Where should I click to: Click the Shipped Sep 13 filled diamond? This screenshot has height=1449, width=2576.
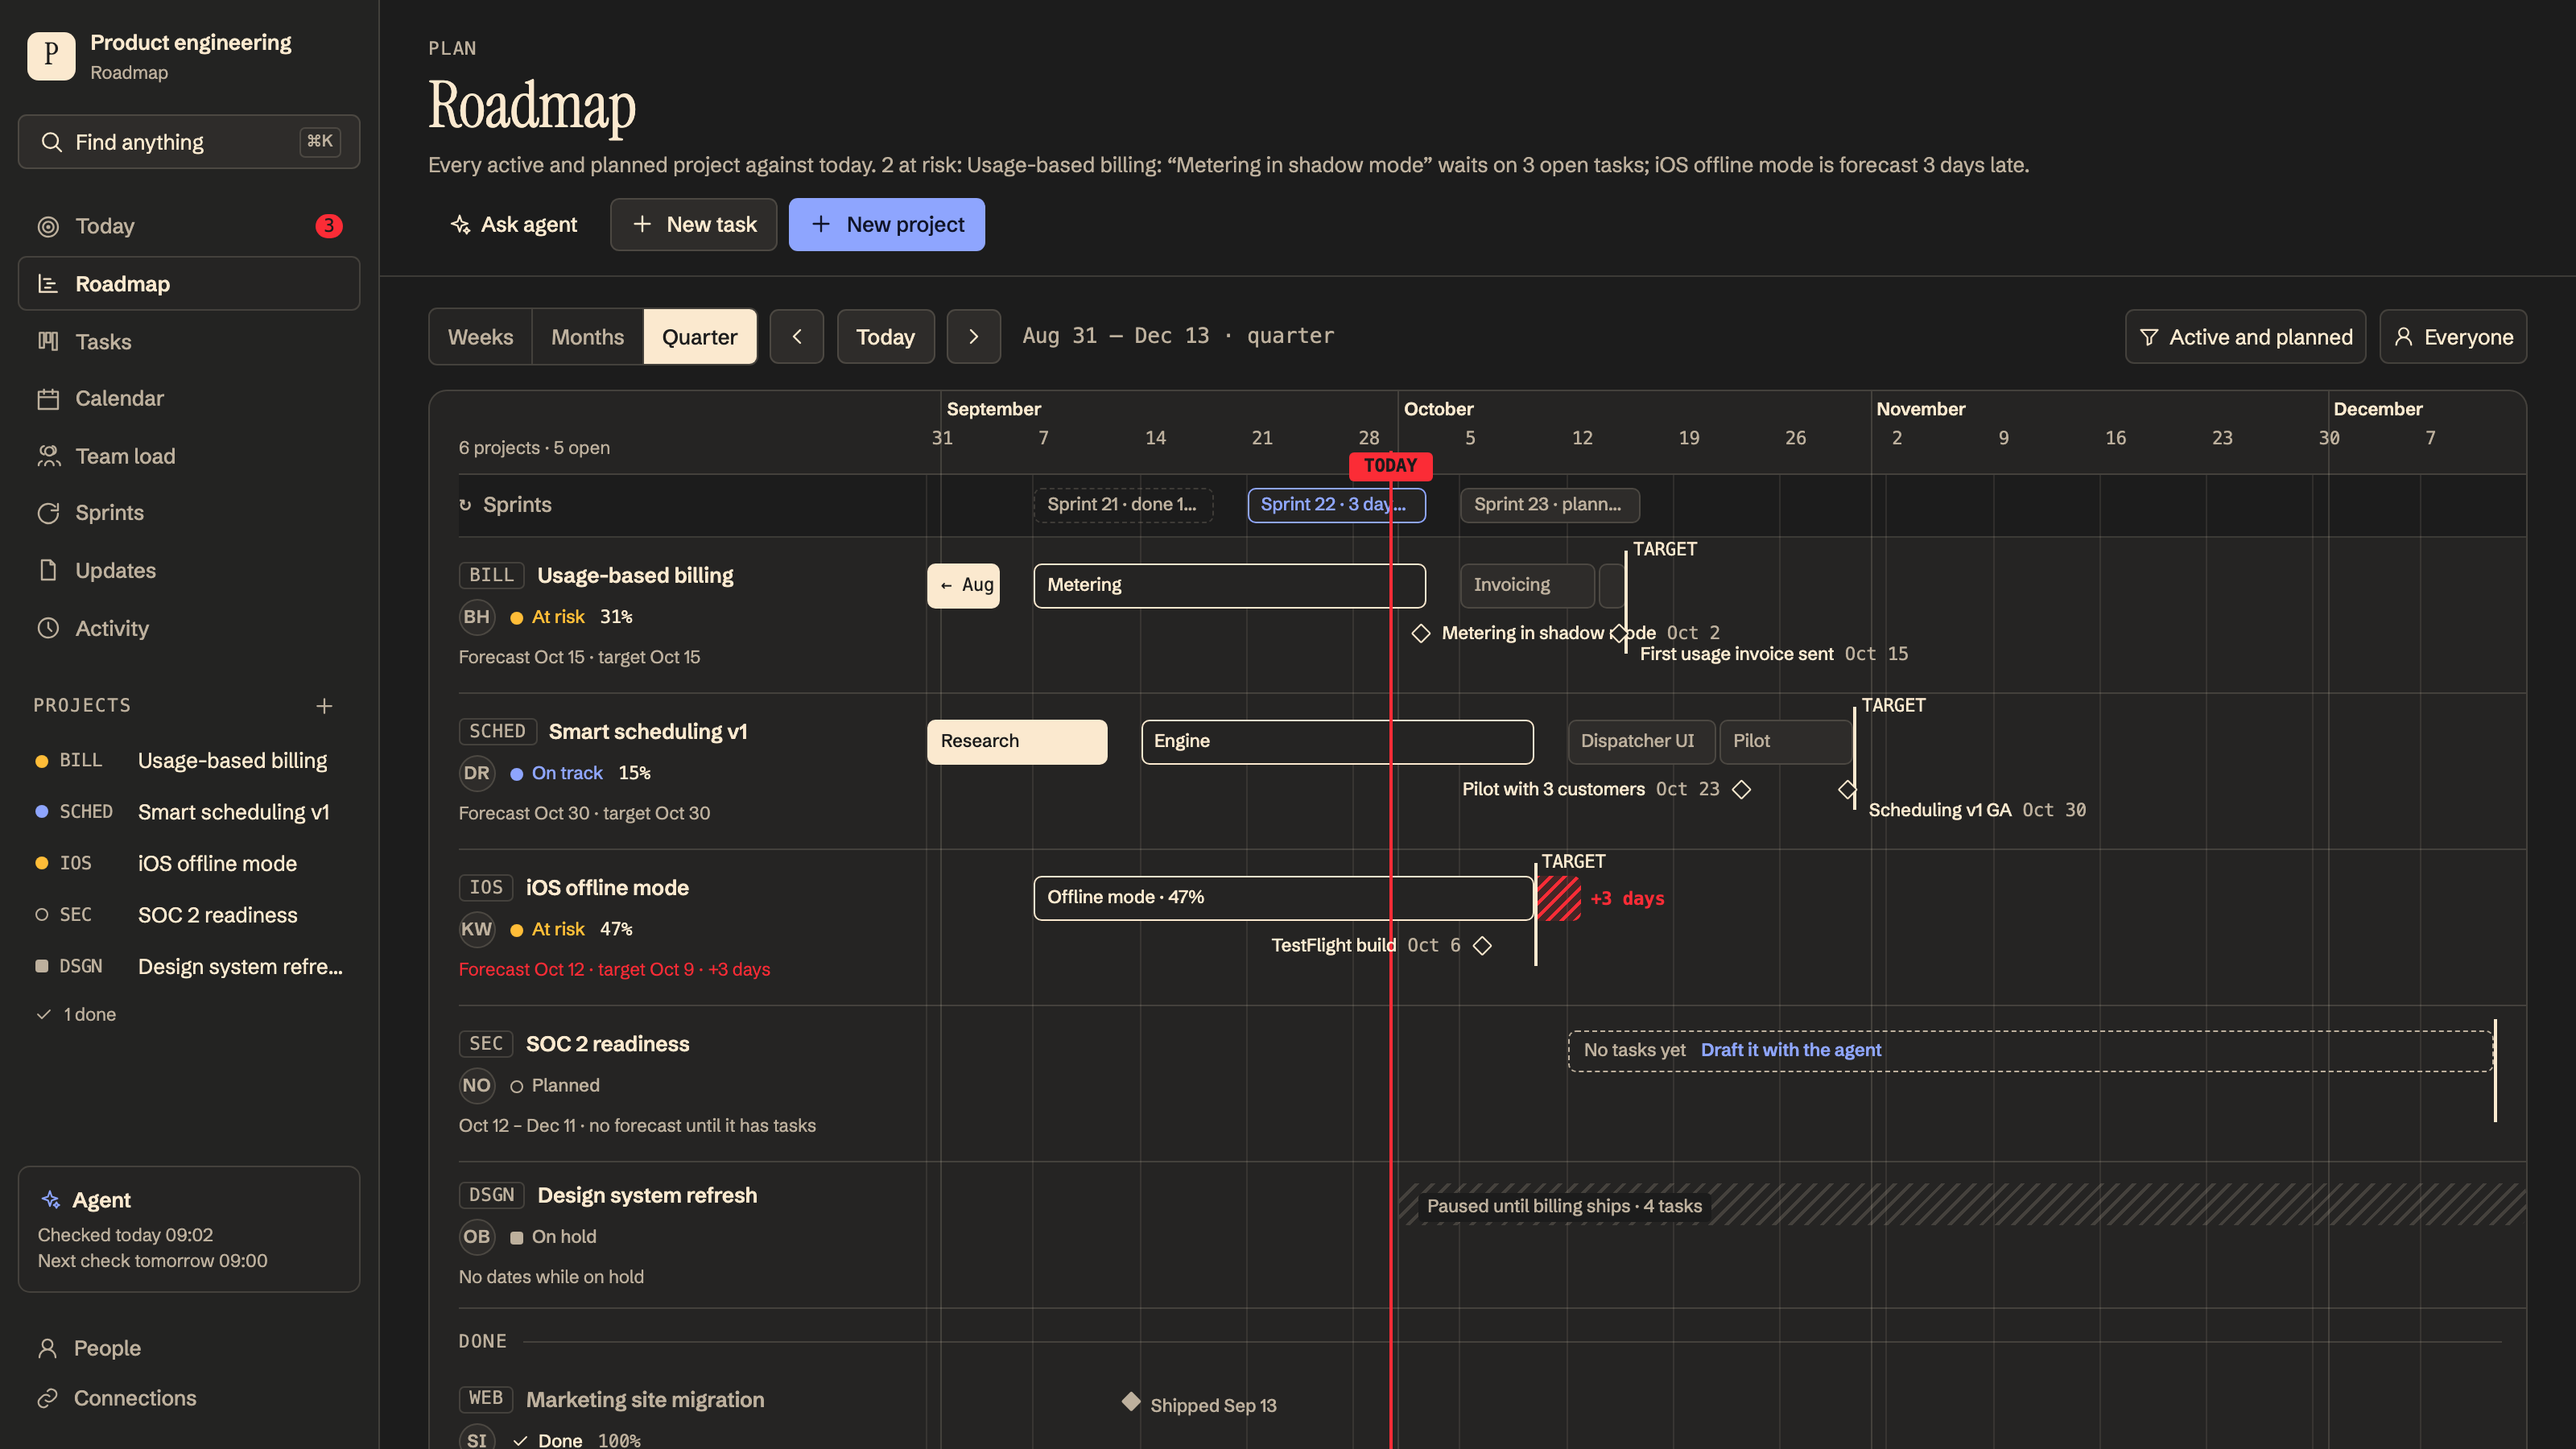point(1131,1401)
